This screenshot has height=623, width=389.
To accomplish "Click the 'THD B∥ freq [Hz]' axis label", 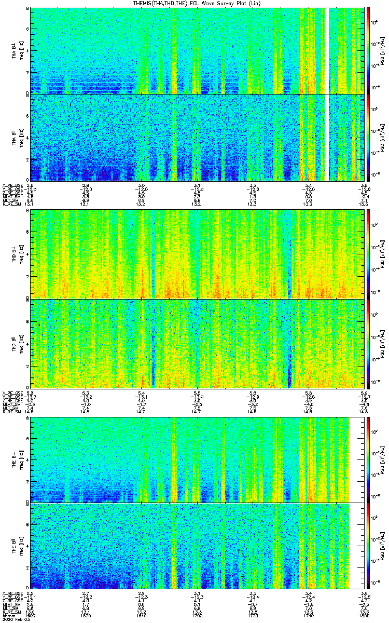I will [x=17, y=344].
